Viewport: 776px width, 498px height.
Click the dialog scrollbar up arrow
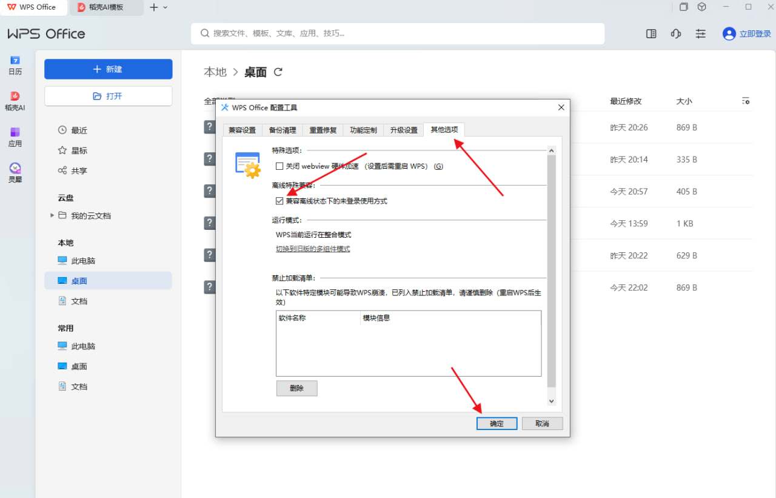[551, 150]
